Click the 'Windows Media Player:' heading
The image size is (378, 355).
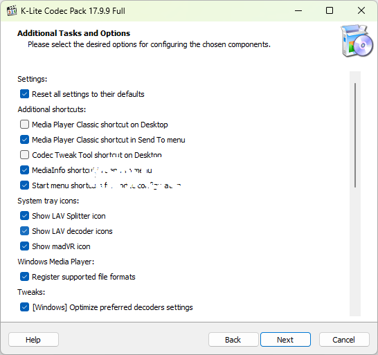(55, 262)
